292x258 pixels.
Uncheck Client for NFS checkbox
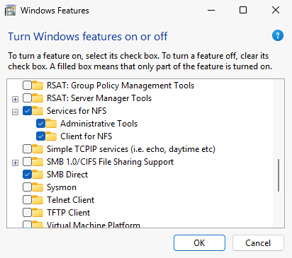click(40, 136)
